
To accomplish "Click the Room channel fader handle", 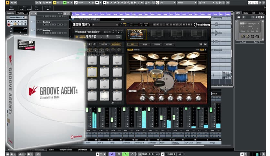I will [161, 118].
